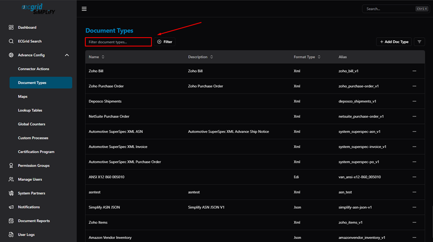
Task: Click the ECGrid Simplify logo
Action: click(38, 9)
